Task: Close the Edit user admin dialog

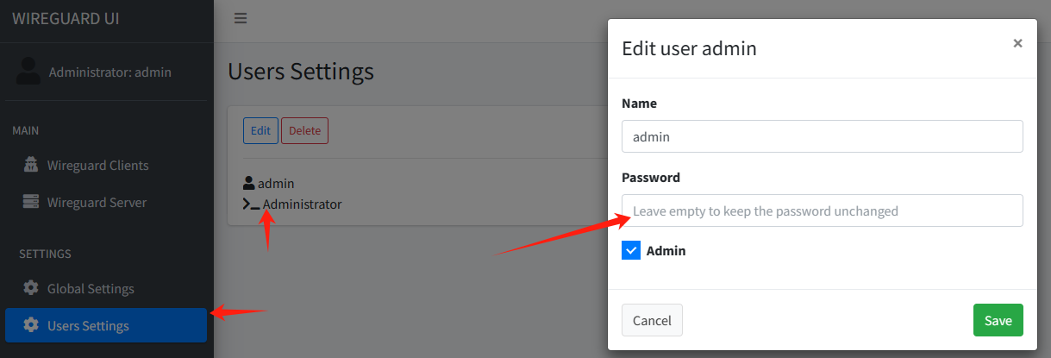Action: pyautogui.click(x=1017, y=43)
